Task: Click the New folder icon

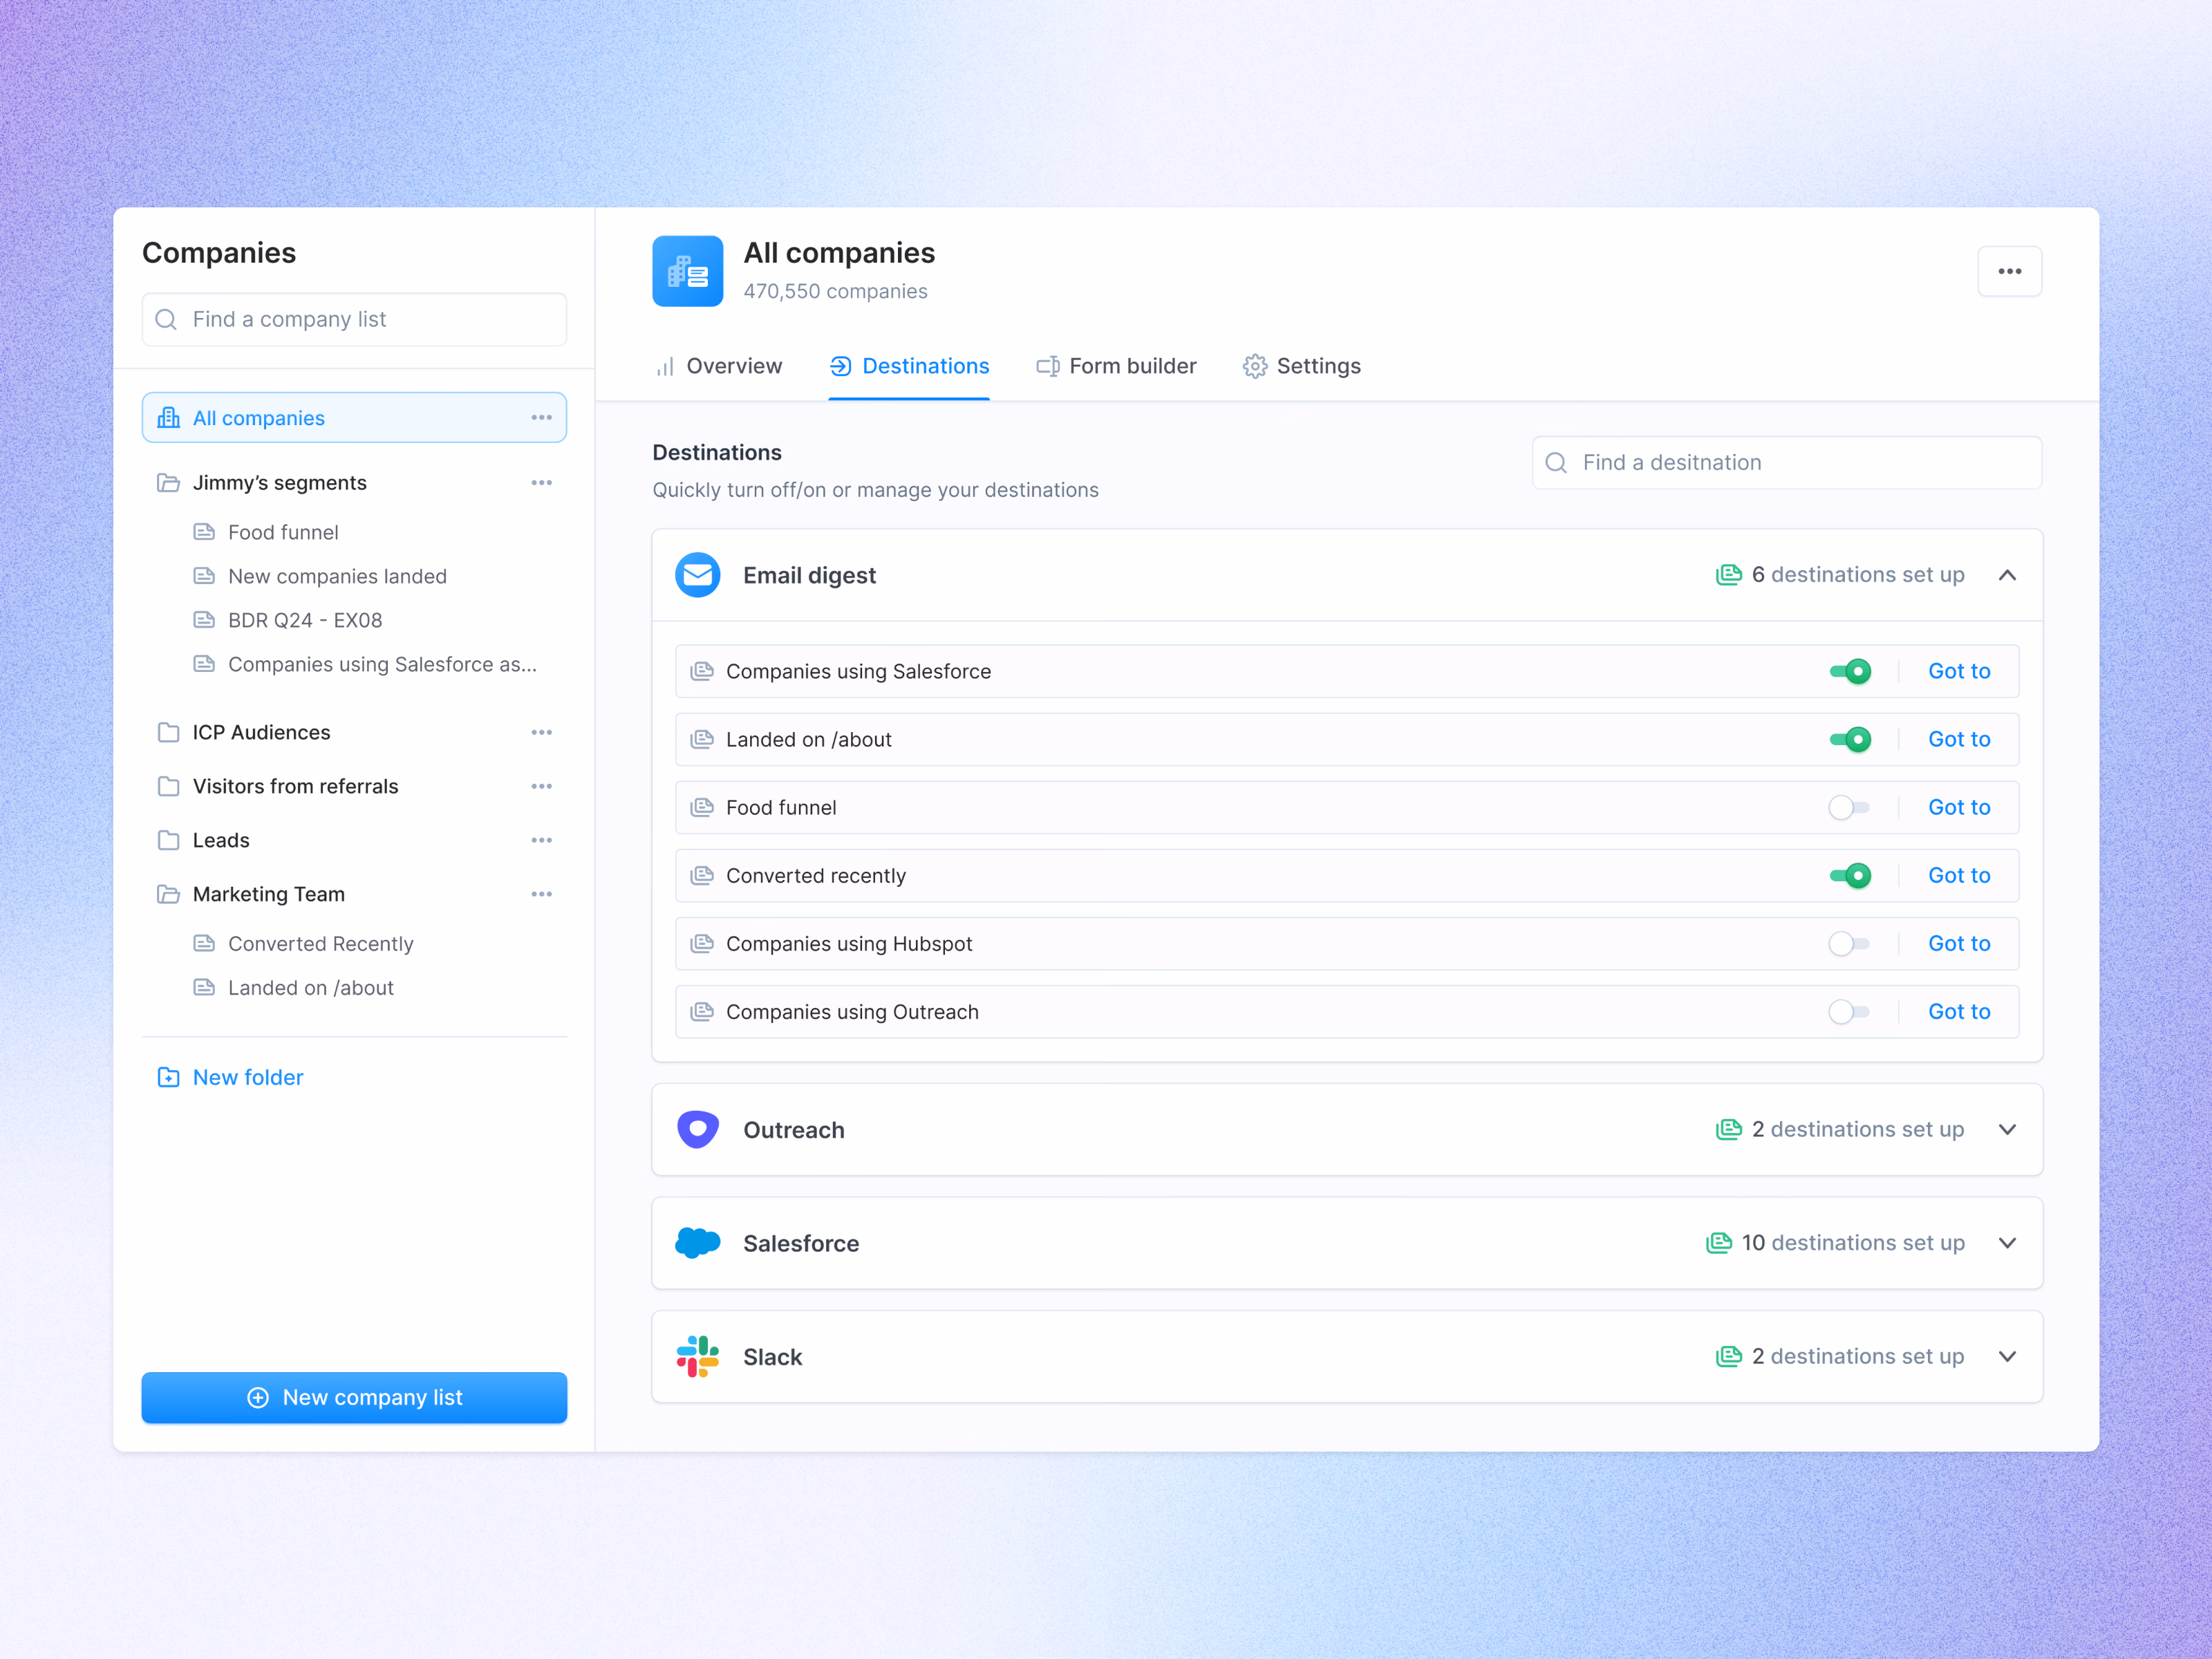Action: [x=169, y=1077]
